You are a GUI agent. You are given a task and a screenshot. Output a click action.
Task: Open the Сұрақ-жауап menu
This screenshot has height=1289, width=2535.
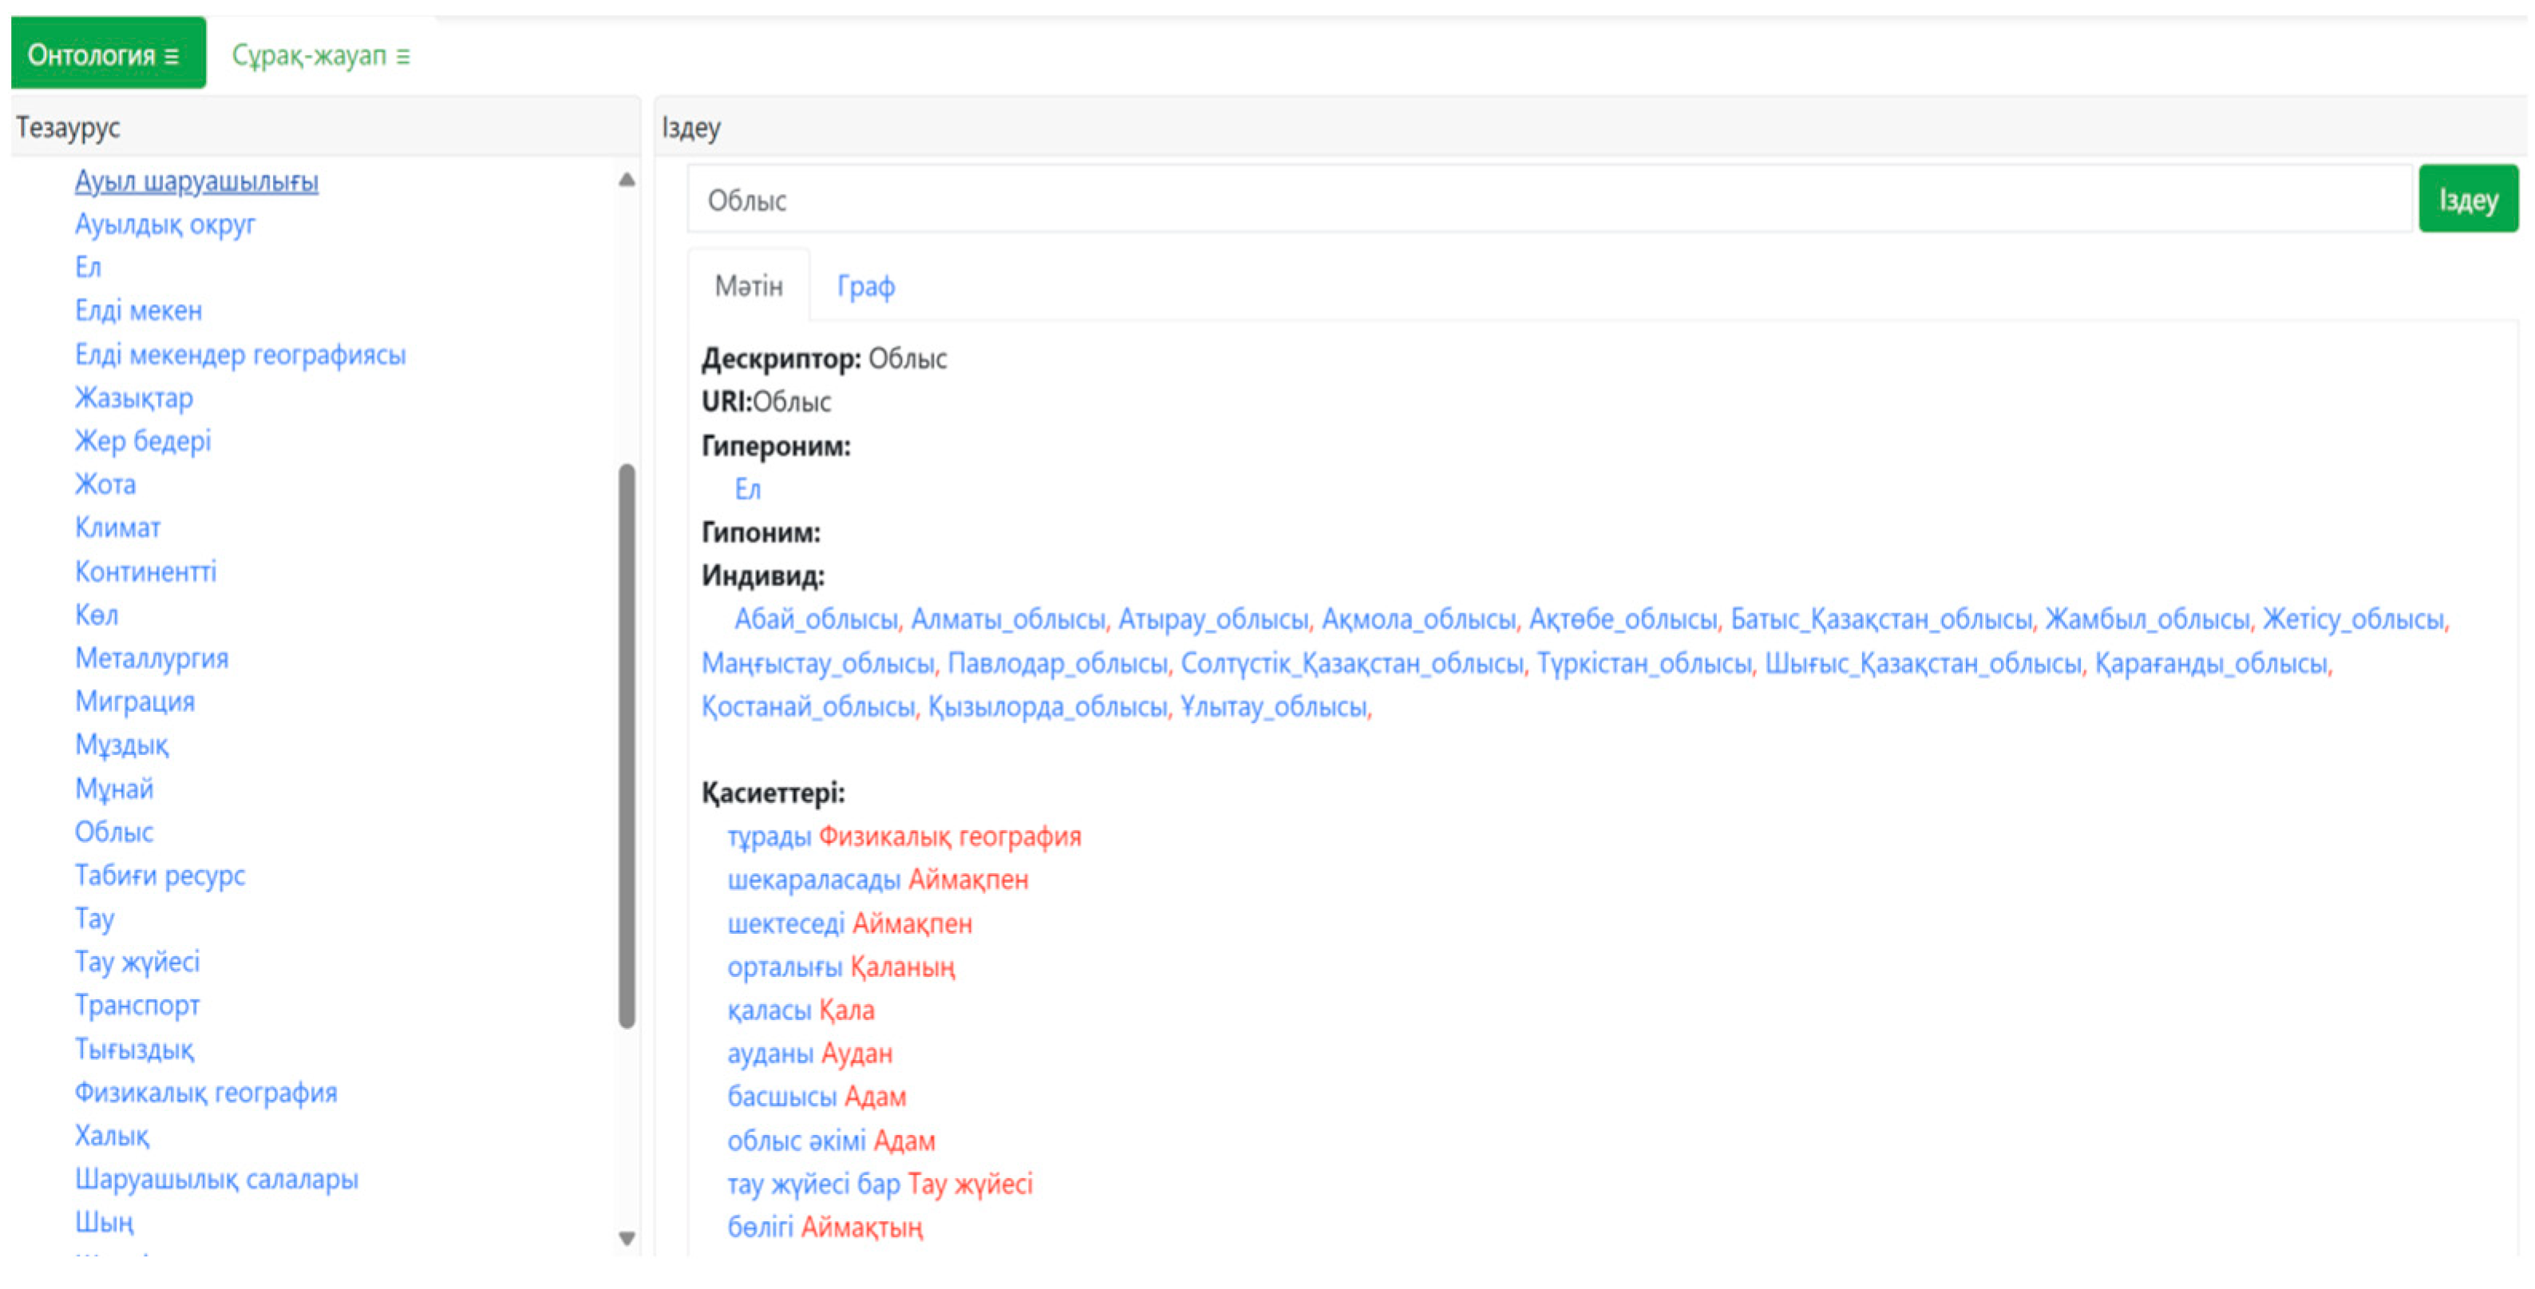(320, 55)
